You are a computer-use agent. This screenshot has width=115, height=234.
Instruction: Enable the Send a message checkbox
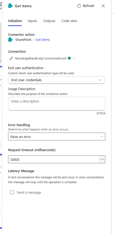(x=12, y=192)
